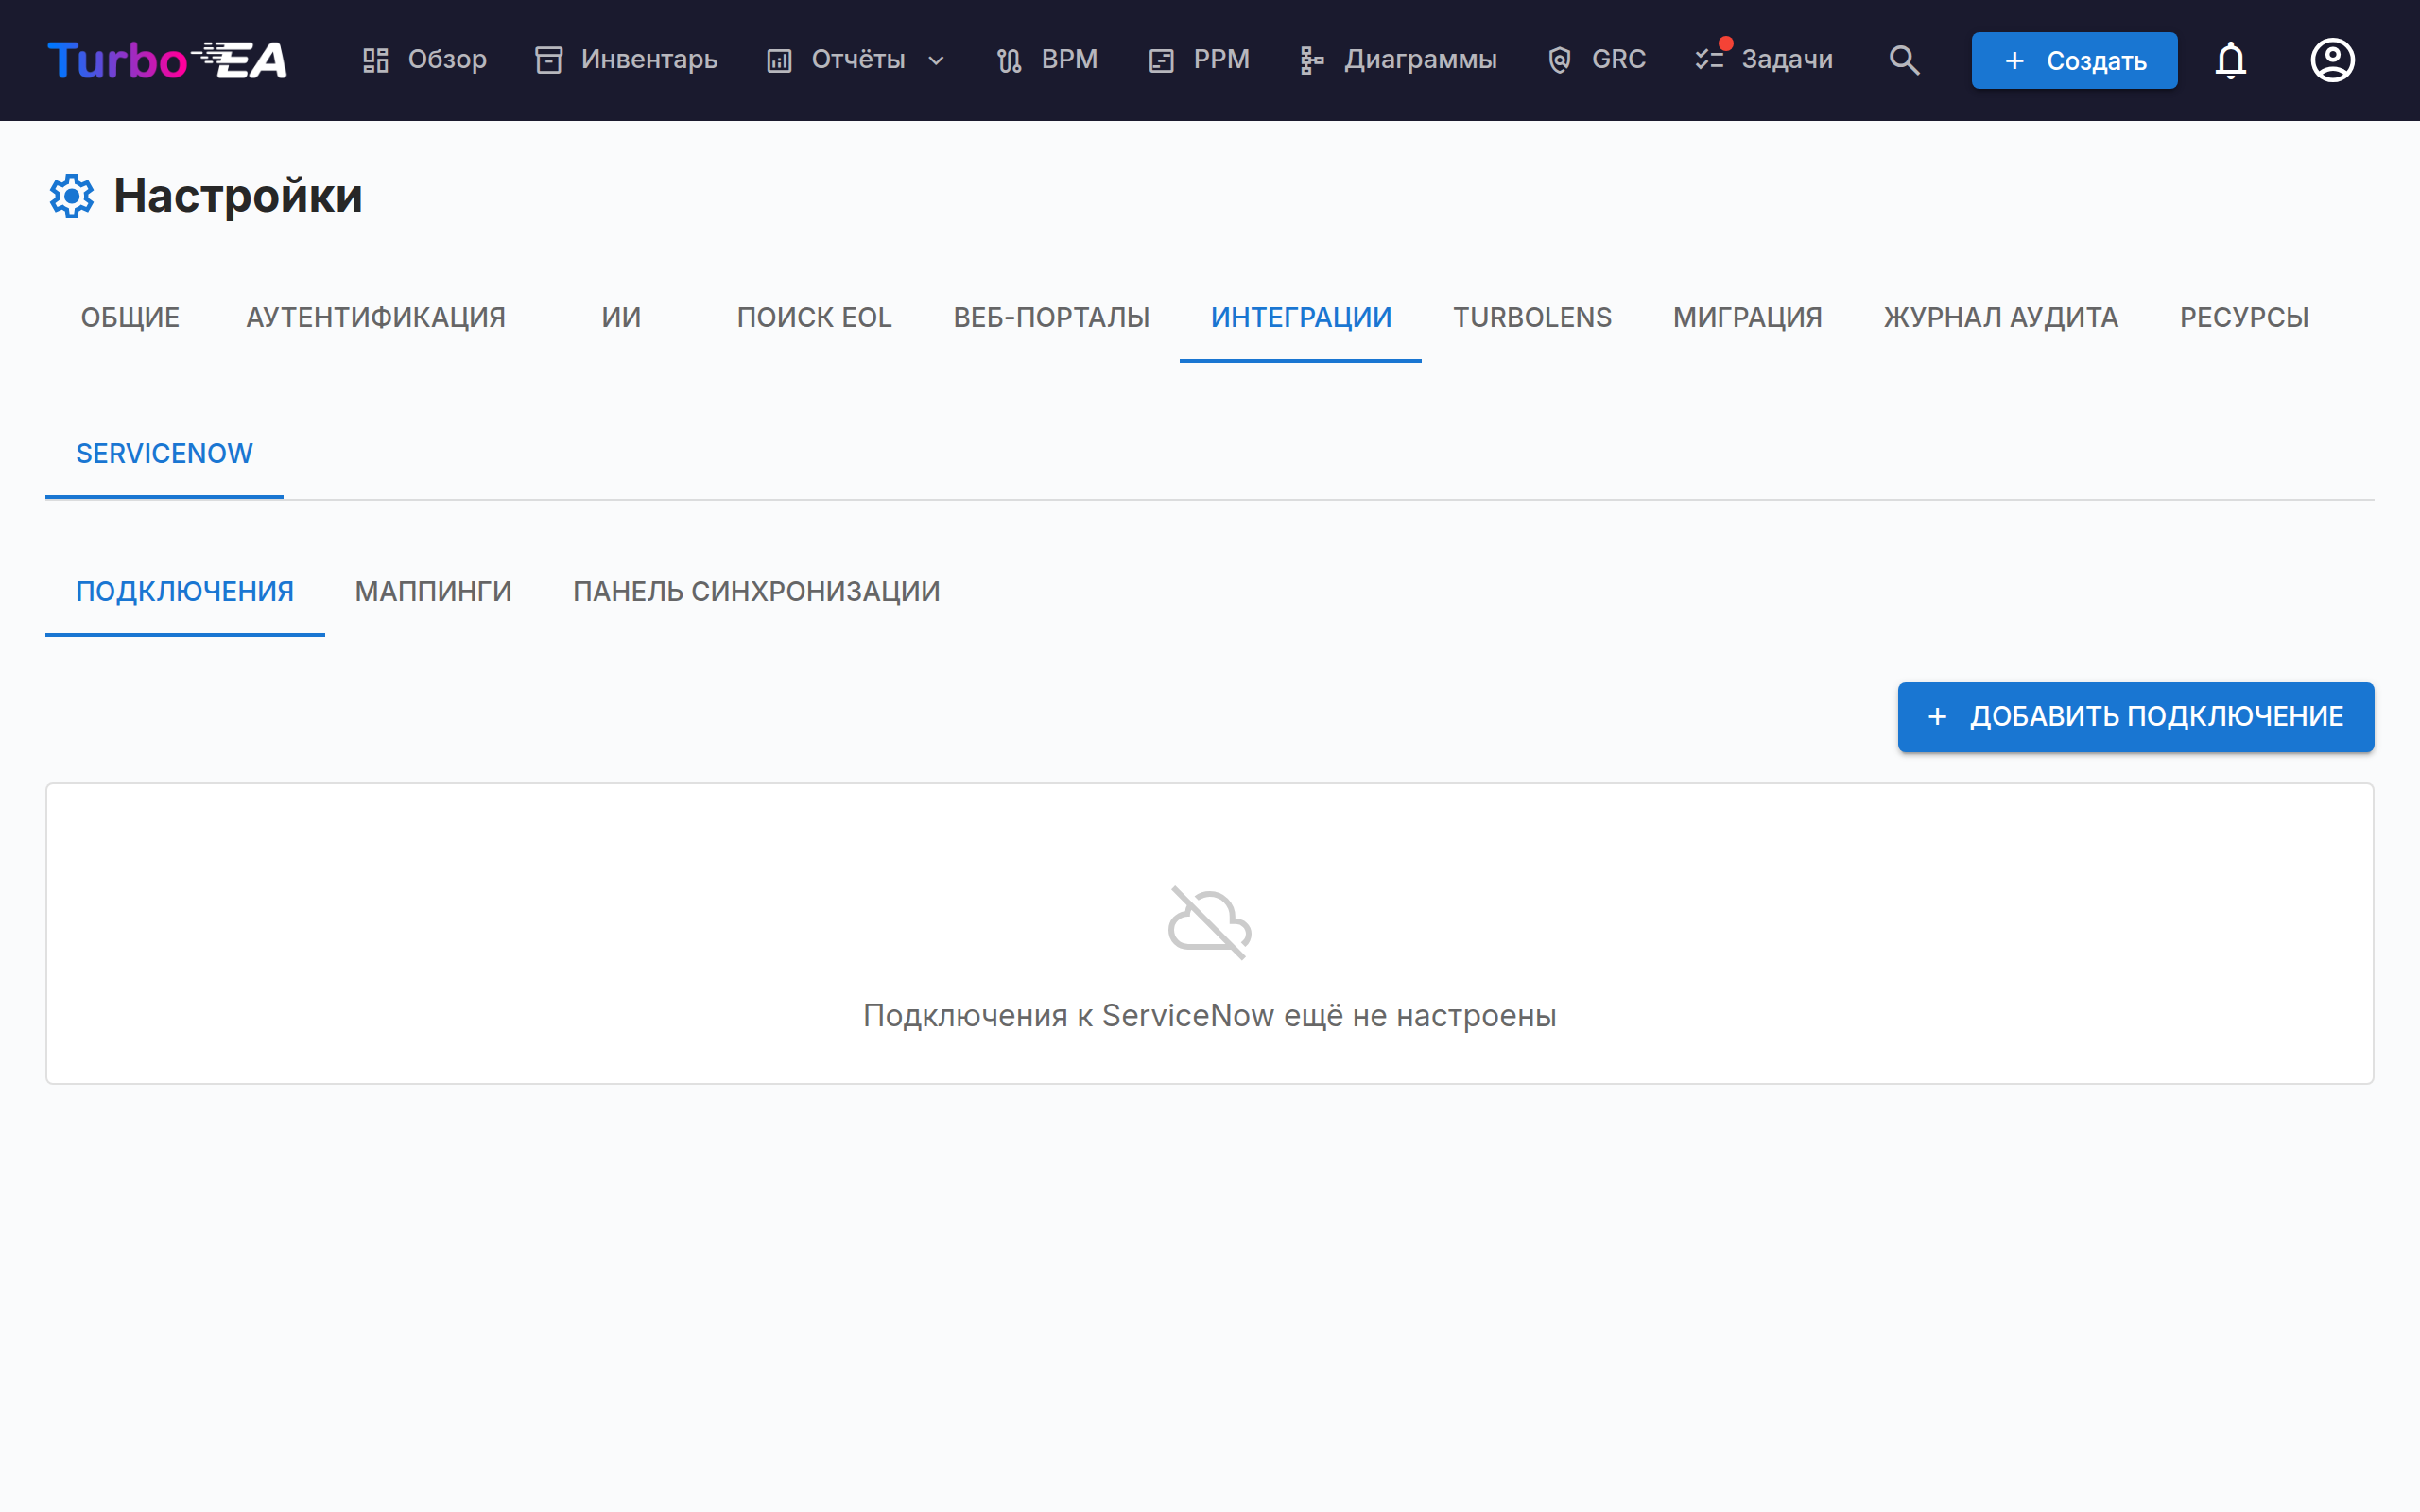Click the PPM board icon
The width and height of the screenshot is (2420, 1512).
(x=1161, y=60)
